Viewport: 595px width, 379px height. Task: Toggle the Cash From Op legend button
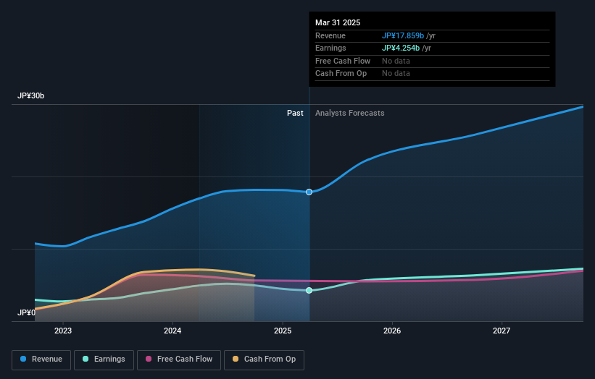264,359
